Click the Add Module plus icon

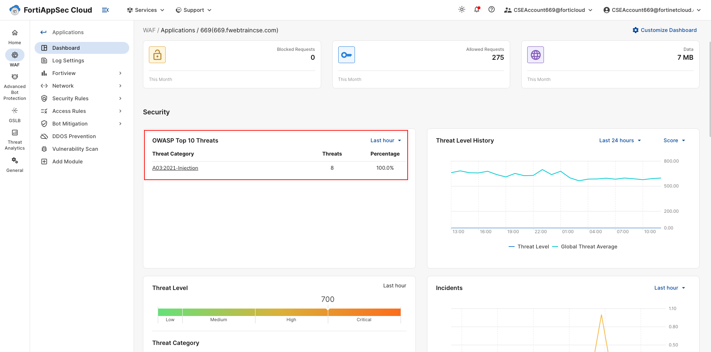click(44, 162)
